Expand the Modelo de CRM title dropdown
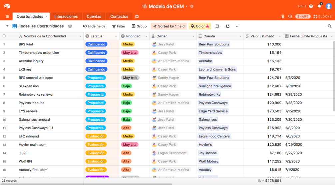Viewport: 335px width, 185px height. tap(187, 6)
